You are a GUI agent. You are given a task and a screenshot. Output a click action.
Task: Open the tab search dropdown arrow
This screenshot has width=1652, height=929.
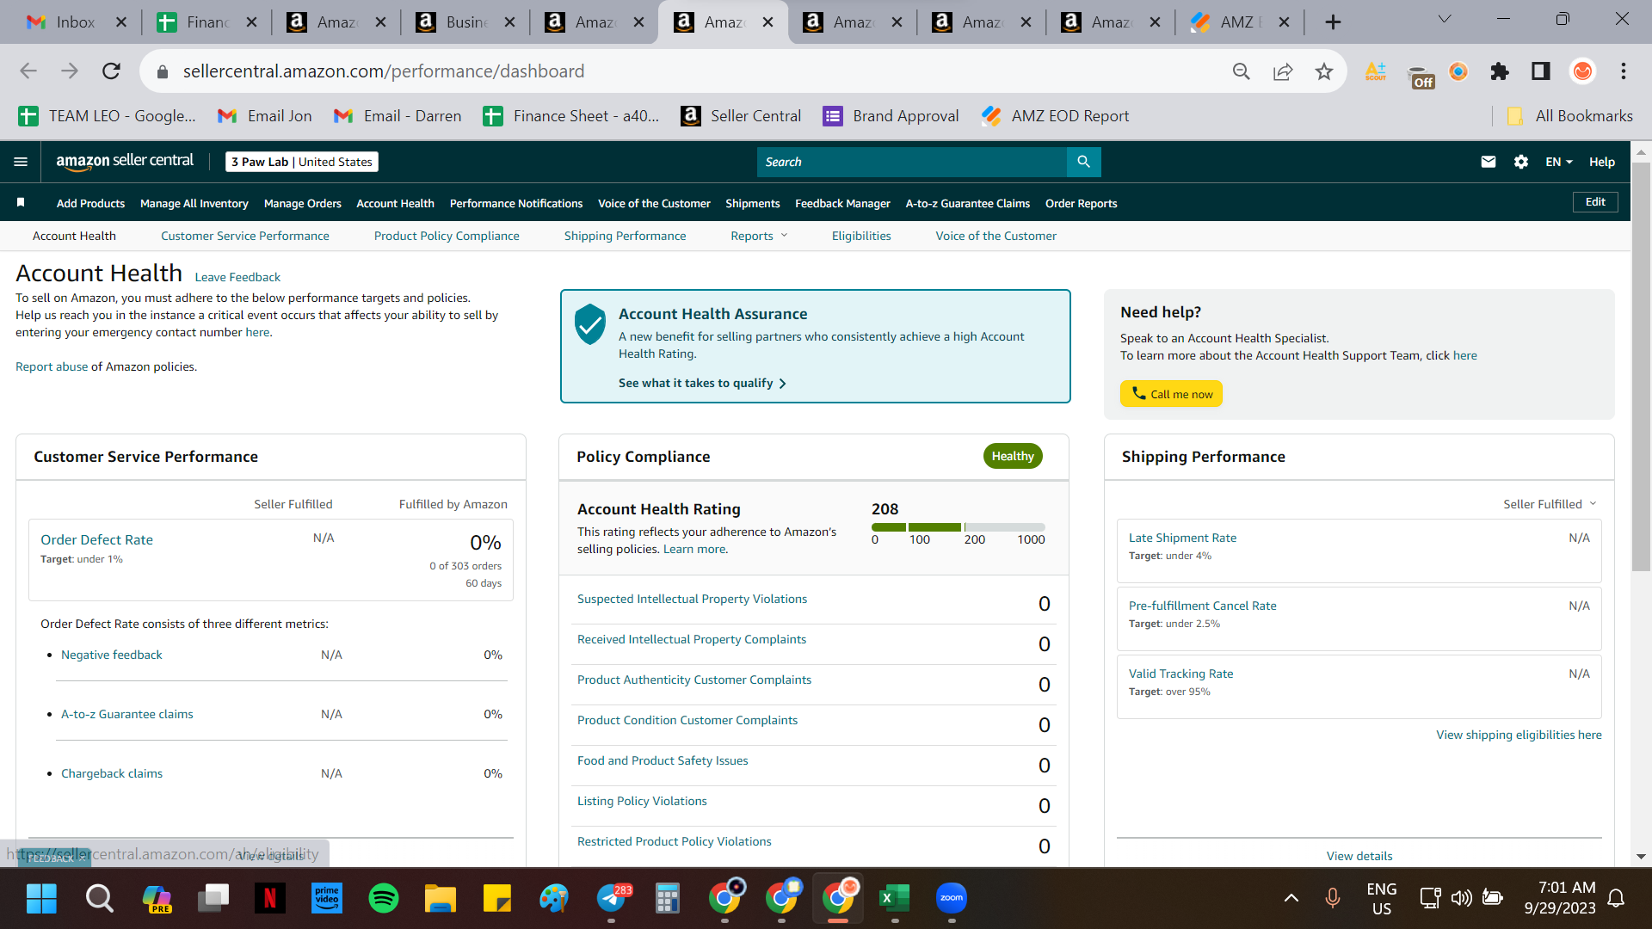(x=1444, y=19)
